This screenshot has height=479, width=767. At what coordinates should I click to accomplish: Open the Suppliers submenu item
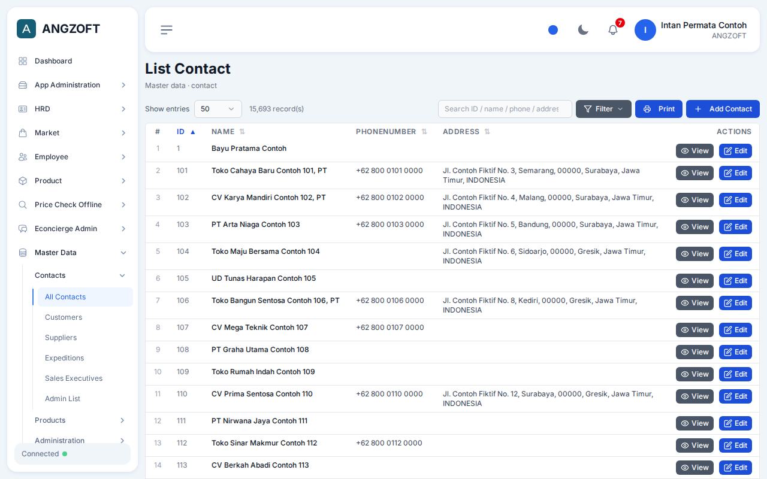point(85,338)
